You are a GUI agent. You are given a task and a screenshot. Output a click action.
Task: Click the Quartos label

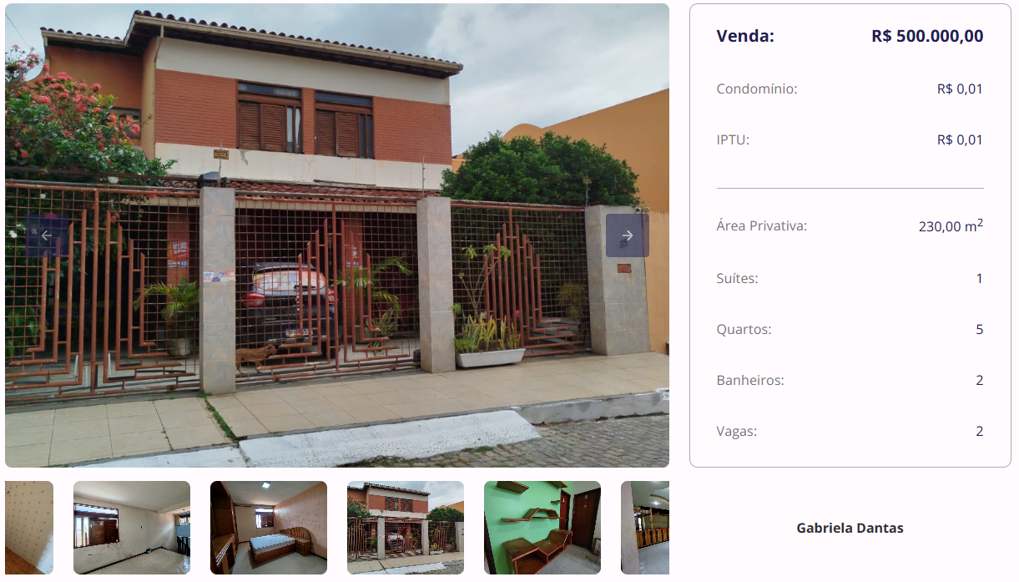coord(744,329)
